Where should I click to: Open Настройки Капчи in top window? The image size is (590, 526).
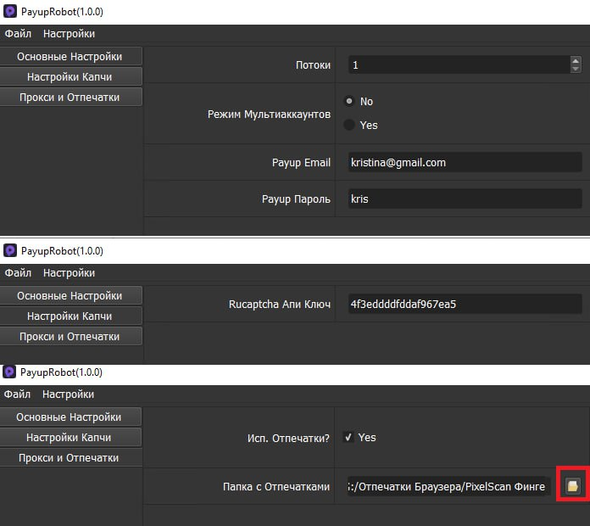click(70, 76)
